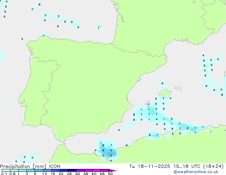This screenshot has width=226, height=175.
Task: Pick the 10–15 mm legend color swatch
Action: 47,170
